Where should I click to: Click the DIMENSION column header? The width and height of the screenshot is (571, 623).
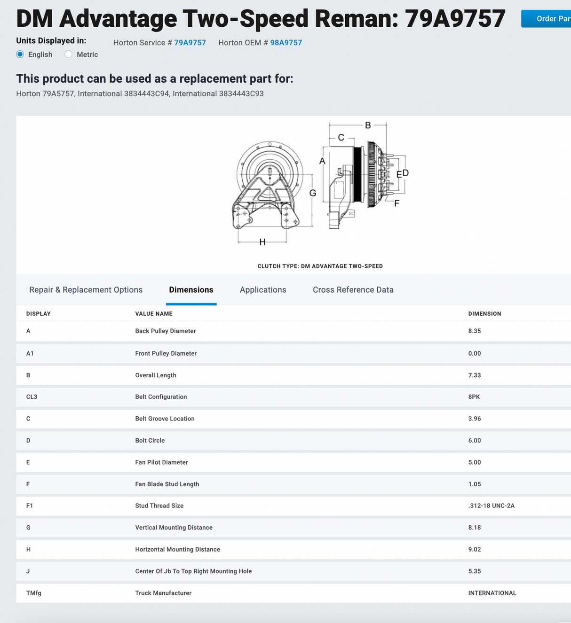[x=484, y=314]
